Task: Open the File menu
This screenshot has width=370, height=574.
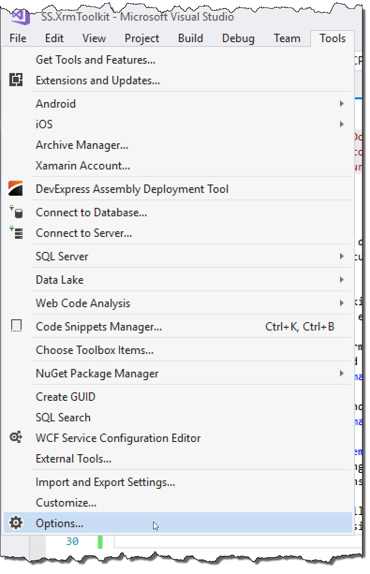Action: point(18,38)
